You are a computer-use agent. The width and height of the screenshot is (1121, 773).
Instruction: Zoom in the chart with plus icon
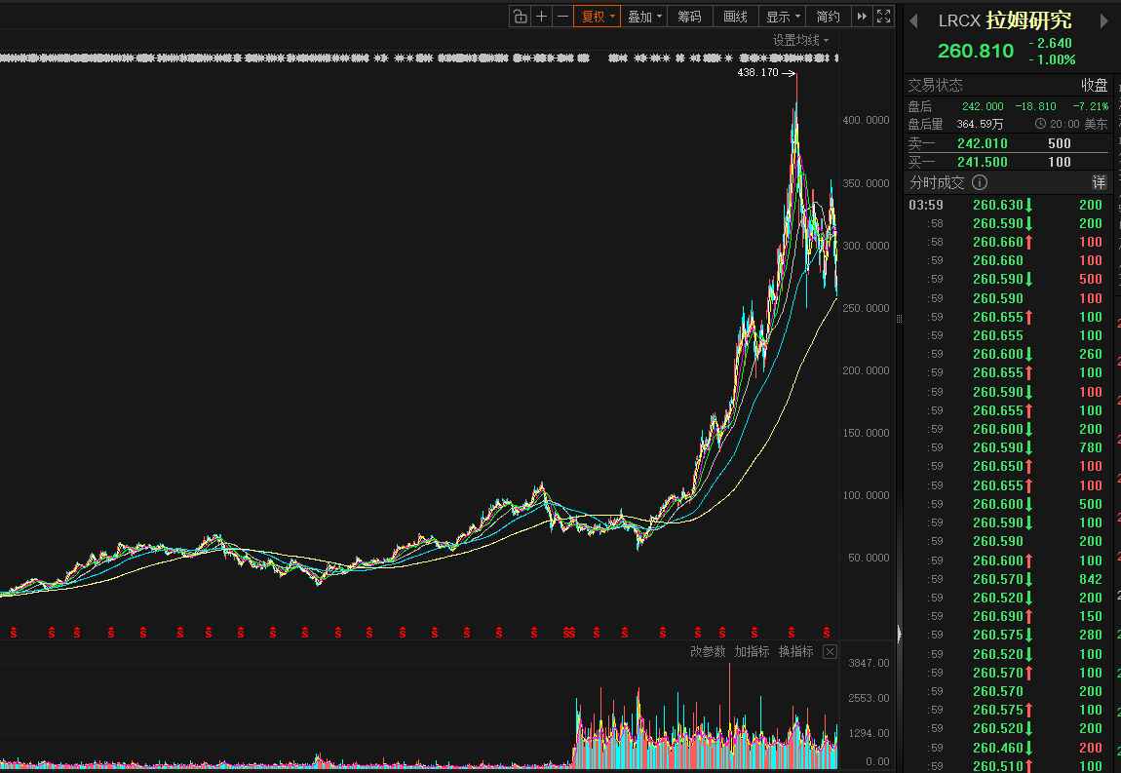tap(542, 17)
